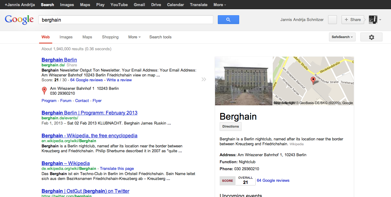The image size is (391, 197).
Task: Open the settings gear menu
Action: [x=371, y=37]
